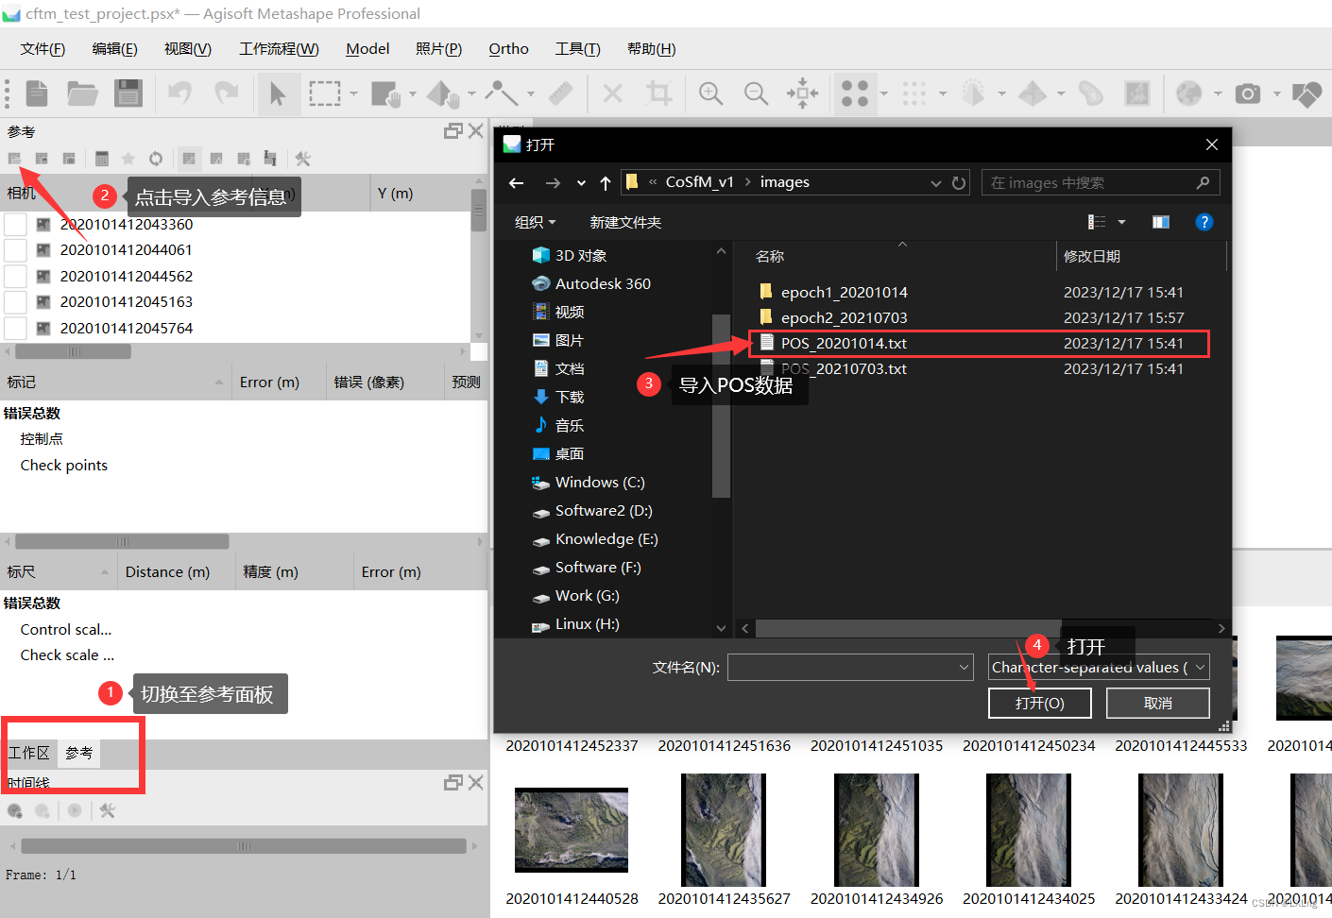The height and width of the screenshot is (918, 1332).
Task: Open the Character-separated values file type dropdown
Action: coord(1099,667)
